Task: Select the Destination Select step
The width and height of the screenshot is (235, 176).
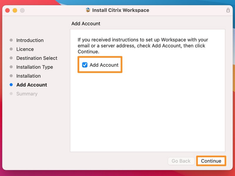Action: point(37,58)
